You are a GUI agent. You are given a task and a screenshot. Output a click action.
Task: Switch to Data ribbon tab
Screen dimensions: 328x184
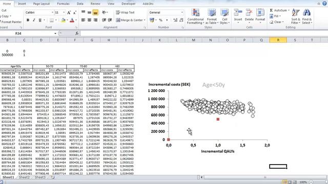pos(80,4)
